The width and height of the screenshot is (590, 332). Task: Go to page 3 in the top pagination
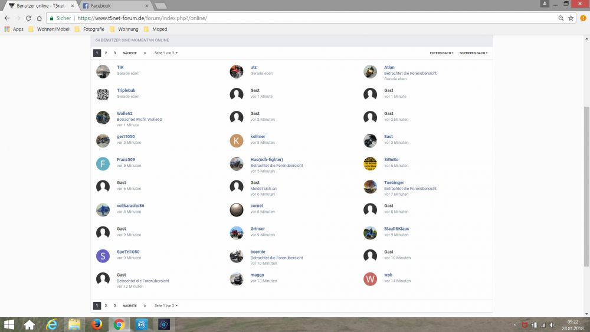115,53
